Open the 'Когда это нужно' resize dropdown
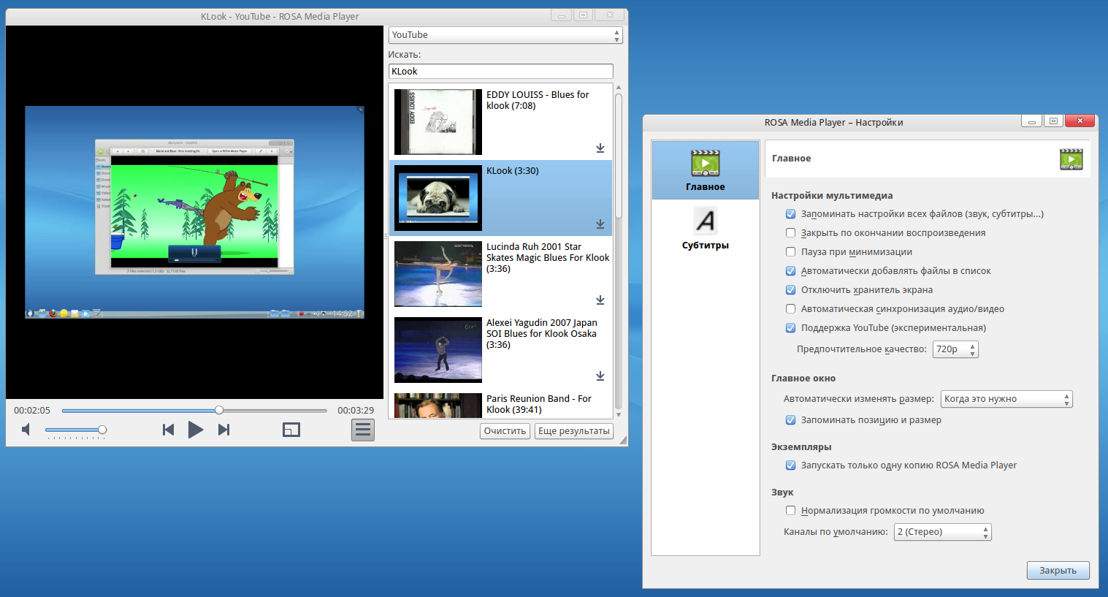This screenshot has height=597, width=1108. pos(1006,399)
